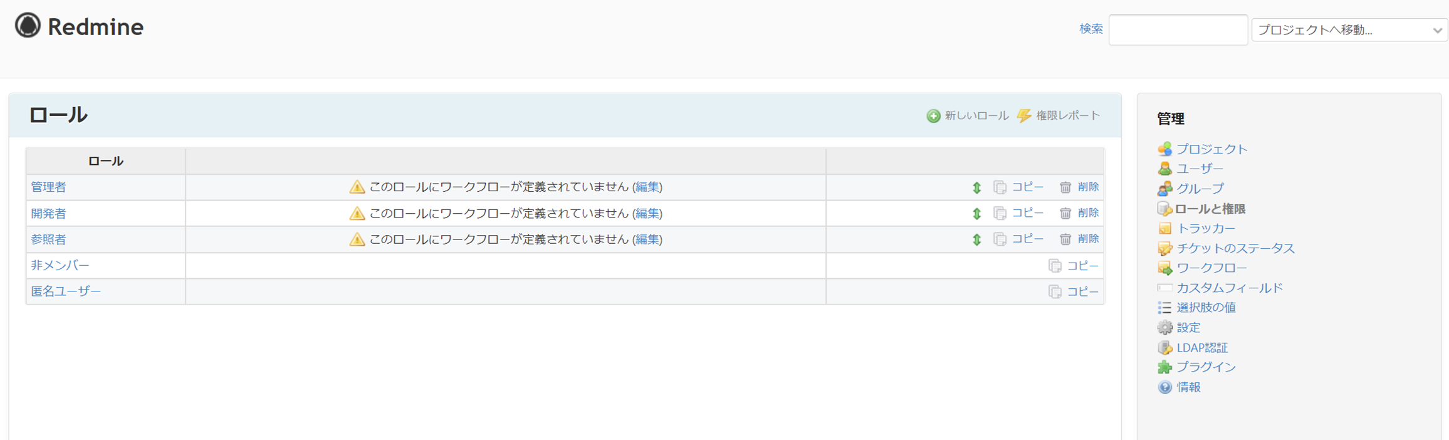The image size is (1449, 440).
Task: Click コピー text in 参照者 row
Action: click(x=1028, y=239)
